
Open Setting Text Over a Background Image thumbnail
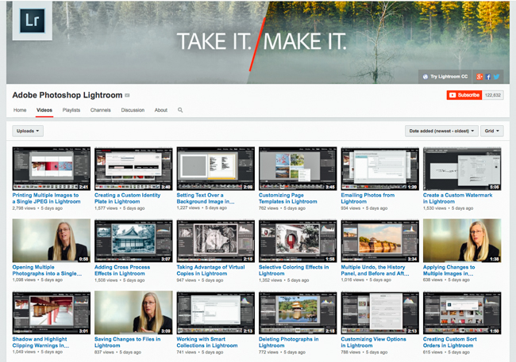click(216, 169)
